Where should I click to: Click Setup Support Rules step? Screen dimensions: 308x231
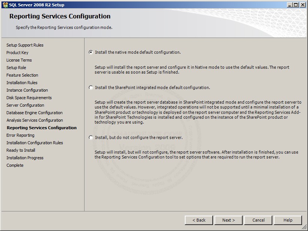point(25,45)
